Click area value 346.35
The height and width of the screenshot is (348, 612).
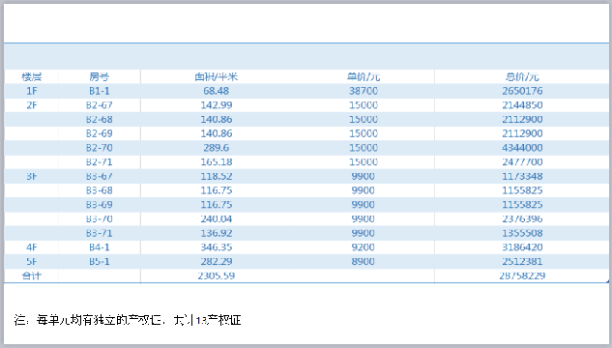[x=217, y=247]
